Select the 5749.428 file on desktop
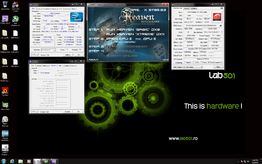Image resolution: width=262 pixels, height=164 pixels. click(15, 49)
